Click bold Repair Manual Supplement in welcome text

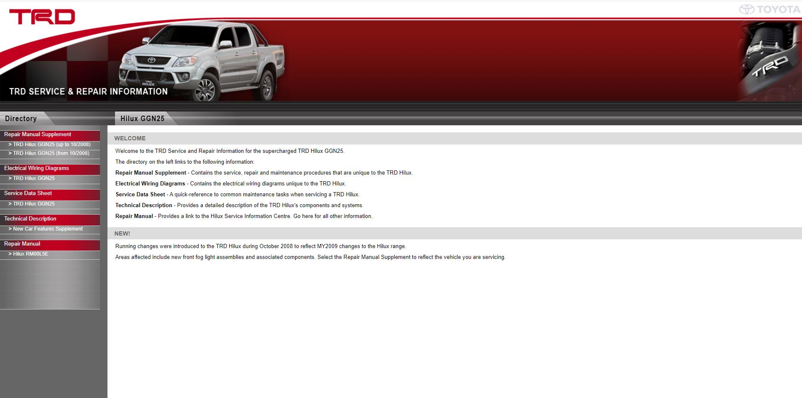tap(151, 173)
